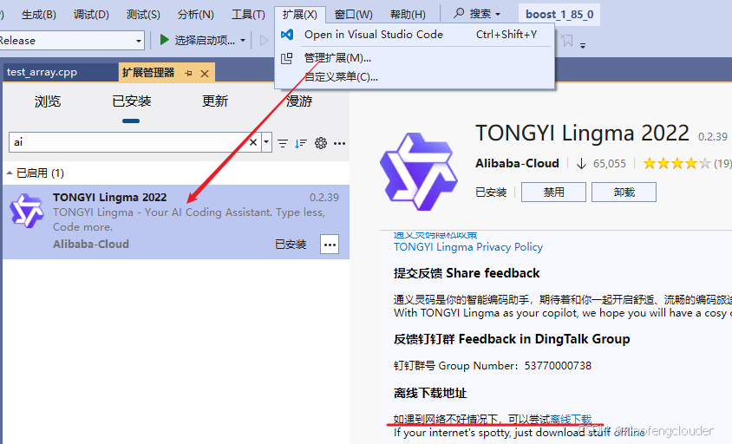This screenshot has height=444, width=732.
Task: Click the filter extensions icon
Action: [283, 143]
